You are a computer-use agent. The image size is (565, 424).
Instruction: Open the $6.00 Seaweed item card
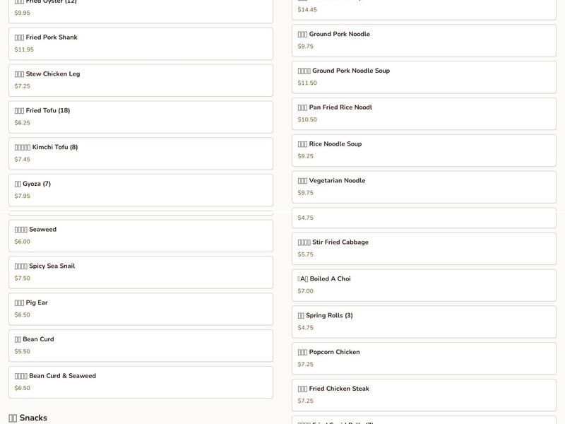(x=141, y=236)
